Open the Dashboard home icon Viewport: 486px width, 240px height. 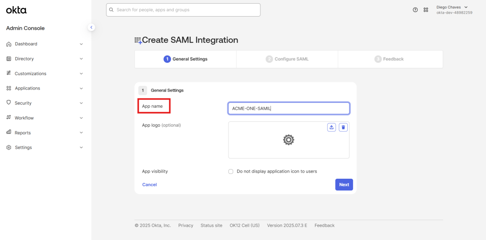(9, 44)
